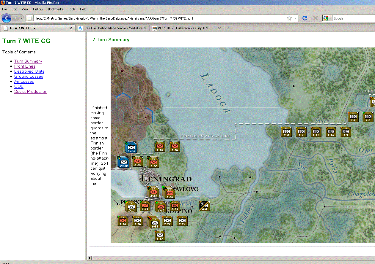This screenshot has width=375, height=264.
Task: Open the Tools menu
Action: tap(72, 9)
